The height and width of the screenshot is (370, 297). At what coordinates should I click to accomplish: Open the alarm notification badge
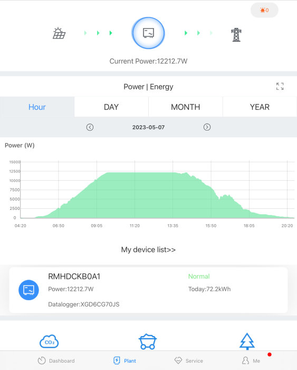pos(264,10)
